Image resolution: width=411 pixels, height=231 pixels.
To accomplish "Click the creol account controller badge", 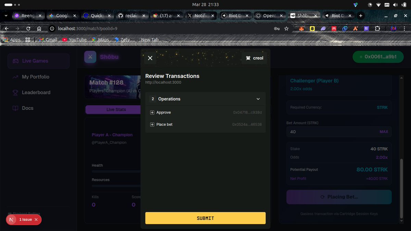I will pos(254,58).
